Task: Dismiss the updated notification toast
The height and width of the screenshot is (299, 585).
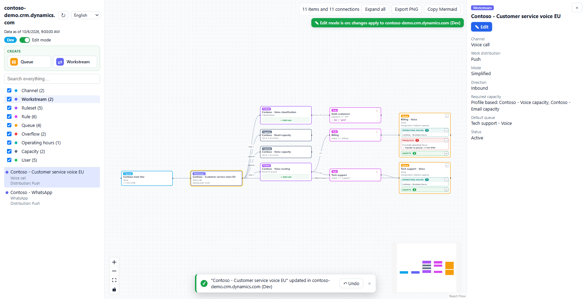Action: click(369, 284)
